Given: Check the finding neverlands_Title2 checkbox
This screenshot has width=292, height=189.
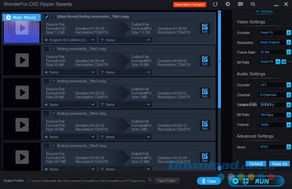Looking at the screenshot, I should (47, 49).
